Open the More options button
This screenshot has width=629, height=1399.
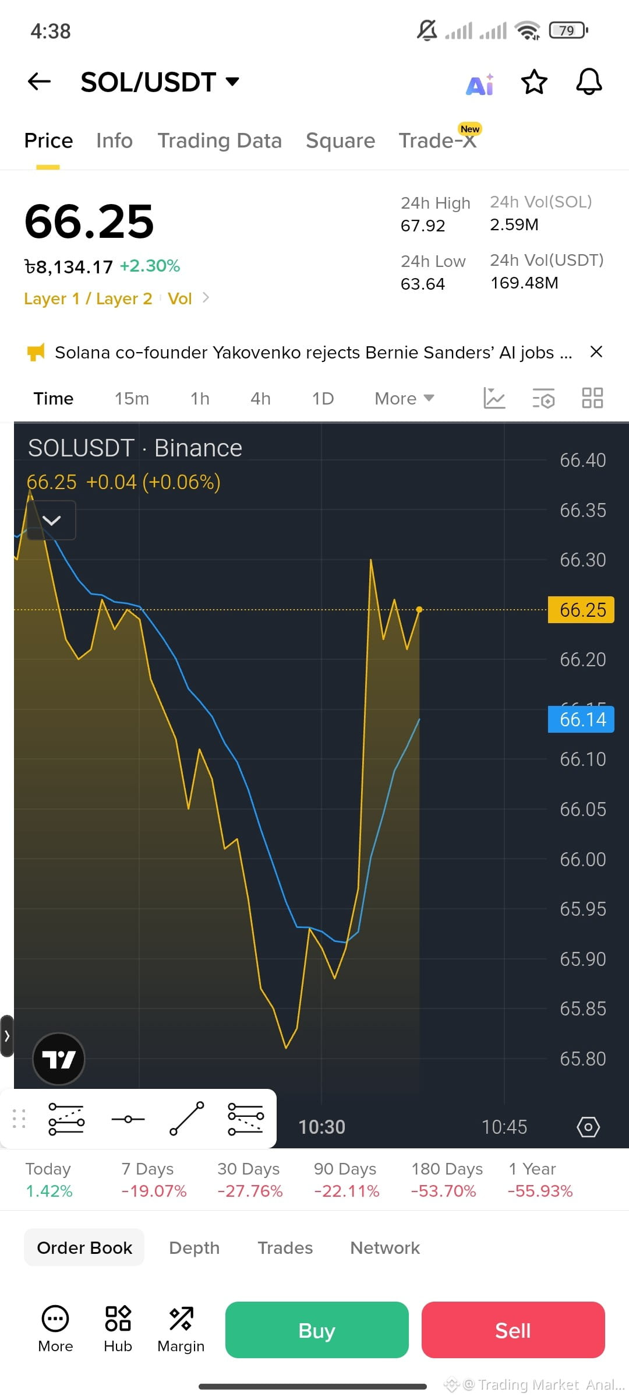55,1329
